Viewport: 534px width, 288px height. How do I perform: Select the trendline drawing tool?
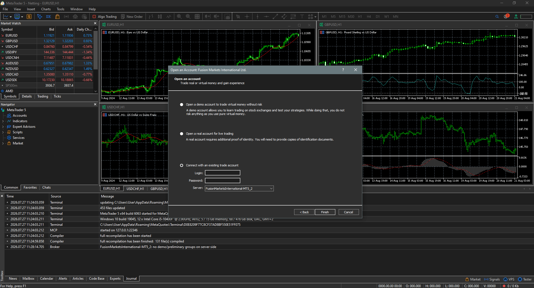pyautogui.click(x=275, y=17)
